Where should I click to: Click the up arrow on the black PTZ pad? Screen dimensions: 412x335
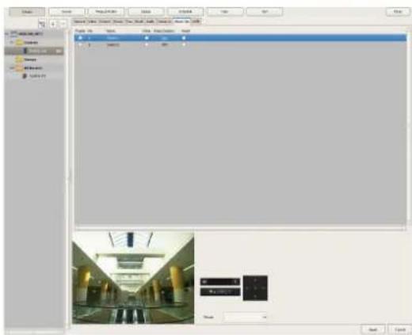coord(255,280)
